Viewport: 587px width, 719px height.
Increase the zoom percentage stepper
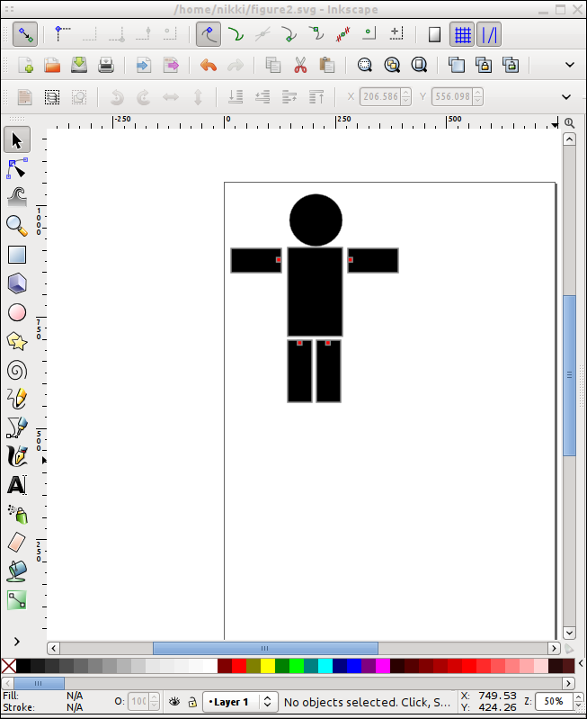(578, 697)
